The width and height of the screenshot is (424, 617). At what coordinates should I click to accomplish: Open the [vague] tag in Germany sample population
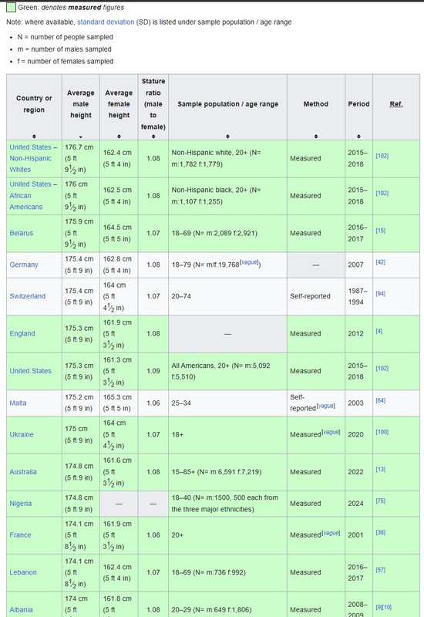click(x=249, y=262)
